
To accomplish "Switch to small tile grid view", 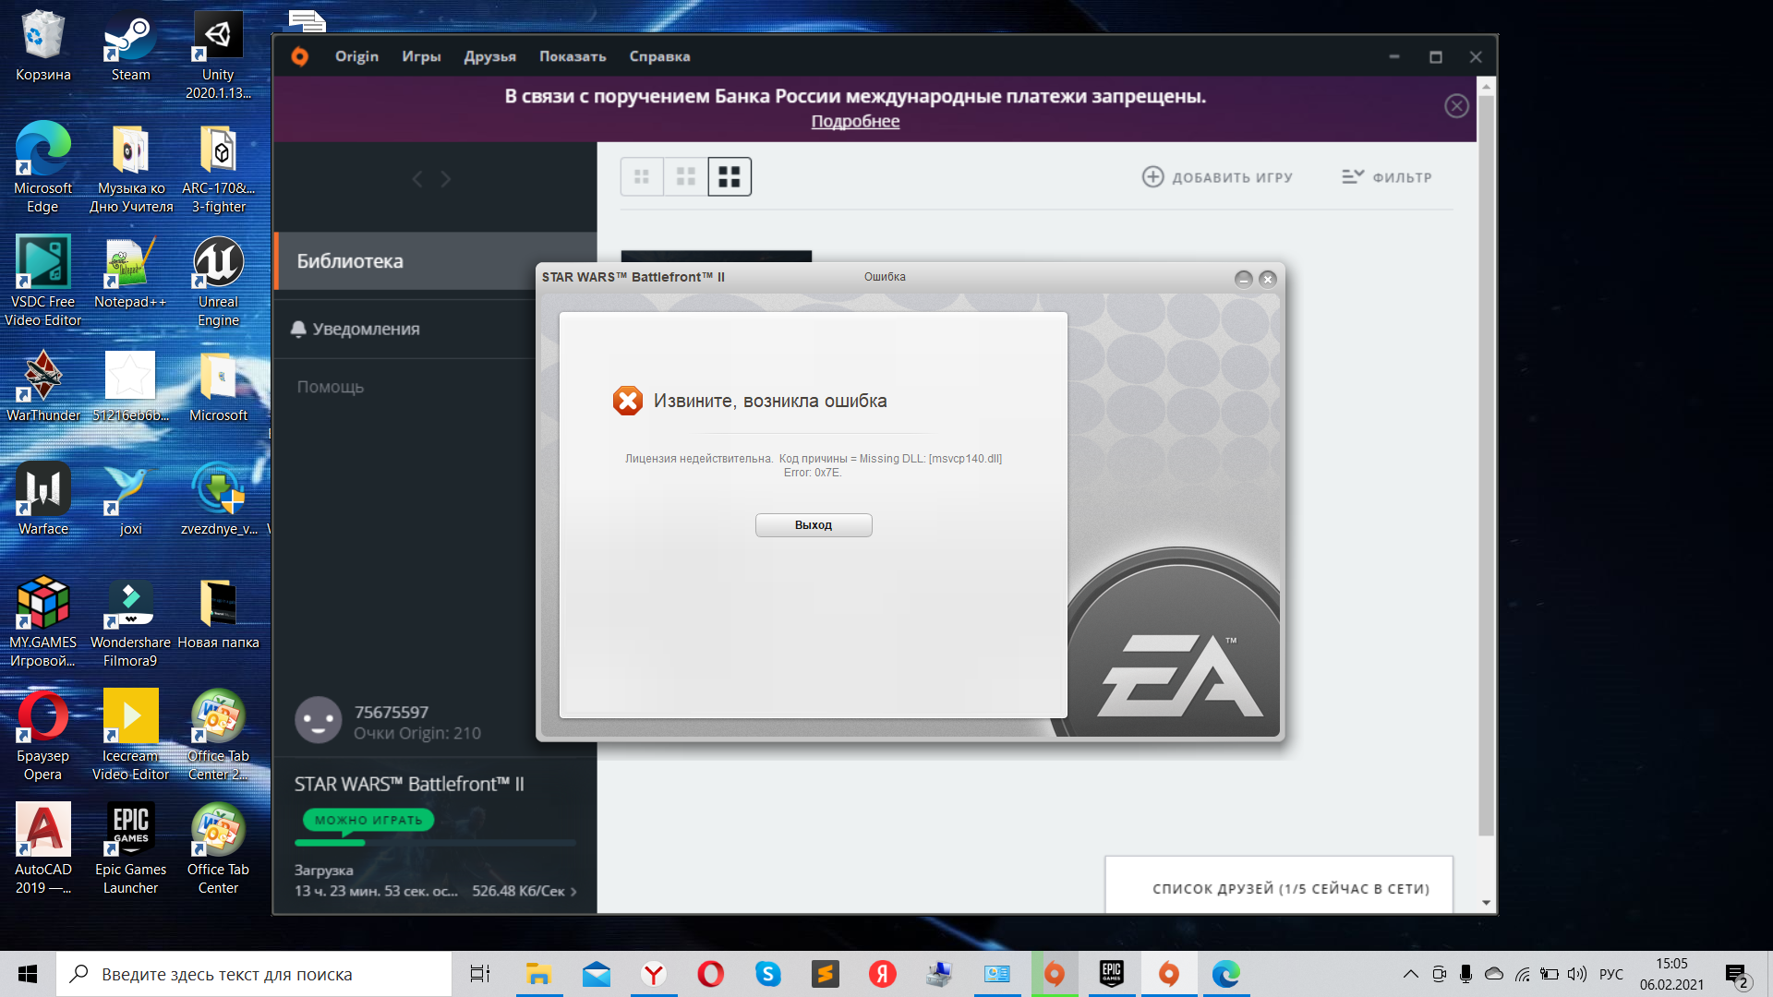I will point(642,176).
